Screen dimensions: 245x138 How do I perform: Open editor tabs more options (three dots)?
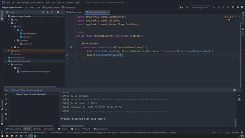tap(239, 12)
